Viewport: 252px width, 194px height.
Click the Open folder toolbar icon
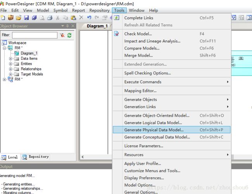tap(19, 17)
